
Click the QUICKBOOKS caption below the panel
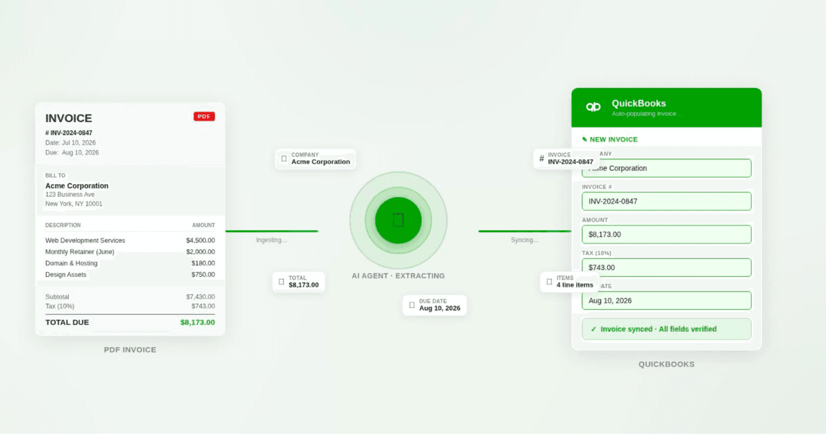click(666, 364)
